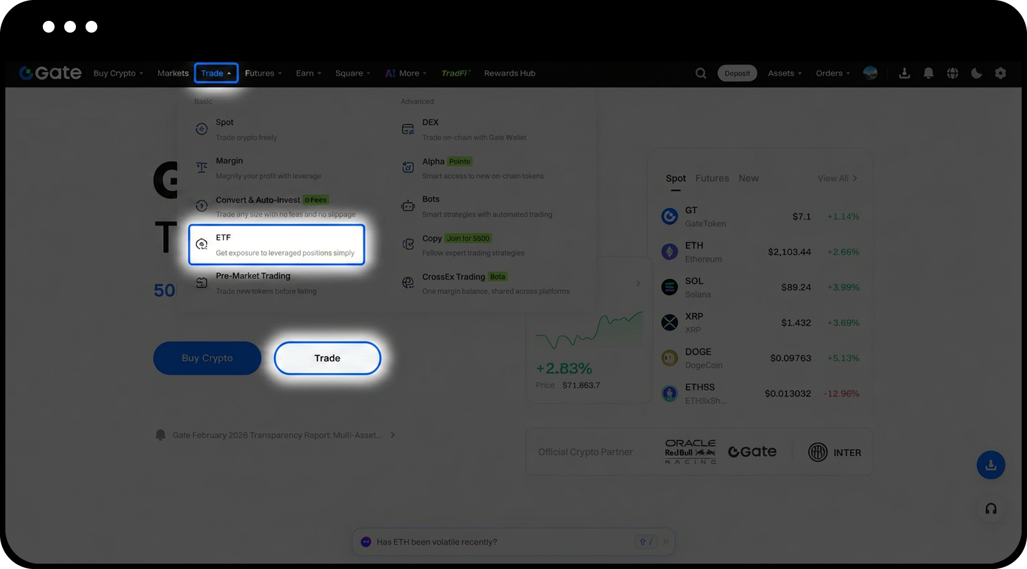1027x569 pixels.
Task: Click the blue floating download button
Action: 991,465
